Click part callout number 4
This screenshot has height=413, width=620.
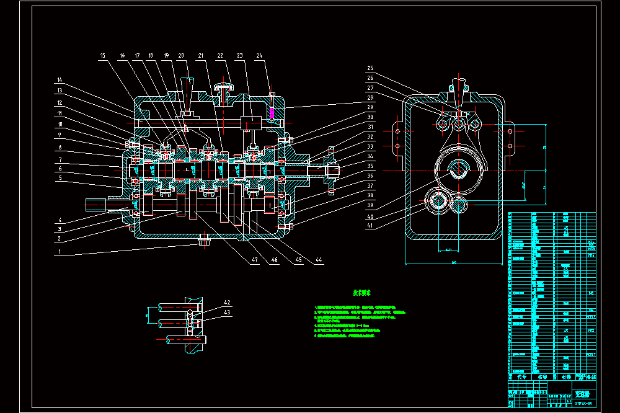click(60, 220)
